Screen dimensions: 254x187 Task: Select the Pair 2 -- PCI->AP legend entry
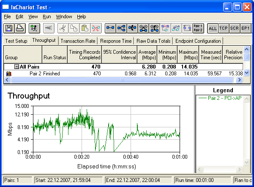pos(220,98)
